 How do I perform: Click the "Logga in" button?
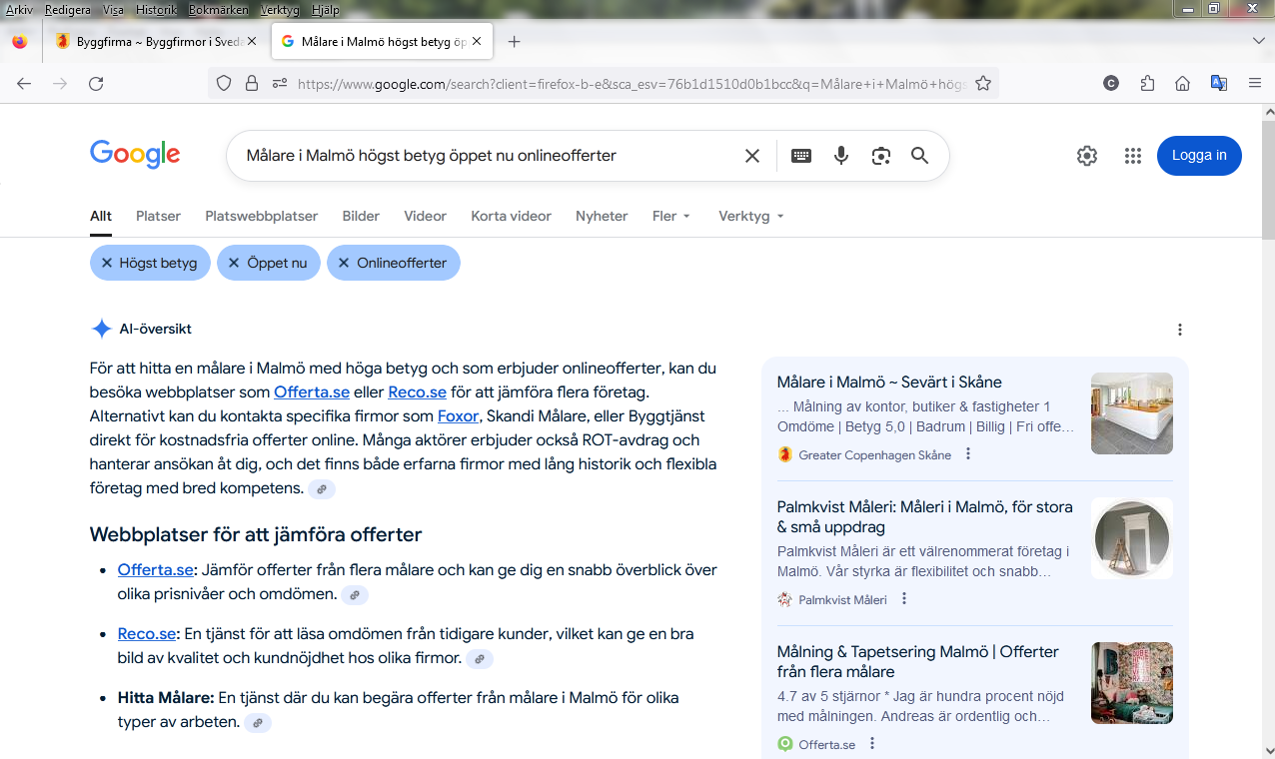(1199, 156)
